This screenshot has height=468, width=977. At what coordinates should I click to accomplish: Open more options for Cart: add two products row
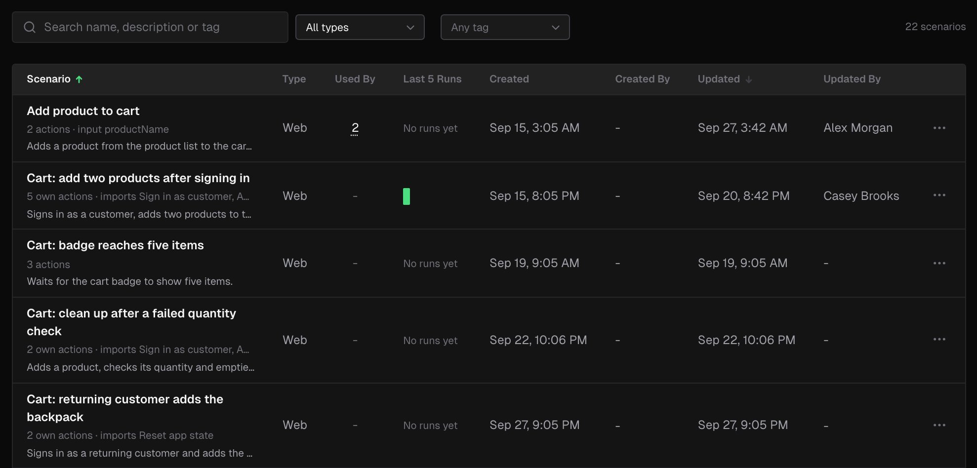(939, 195)
